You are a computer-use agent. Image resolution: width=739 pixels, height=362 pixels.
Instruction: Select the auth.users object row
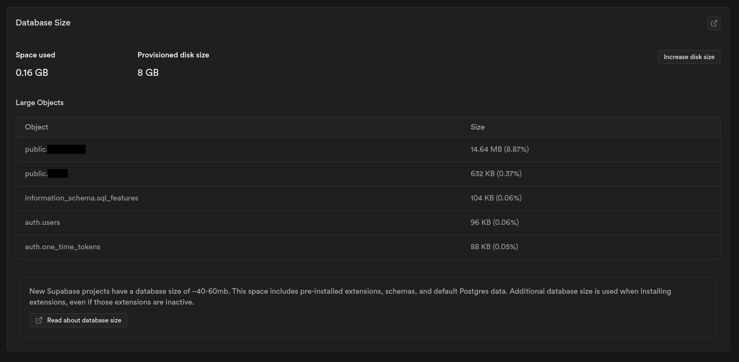tap(42, 222)
